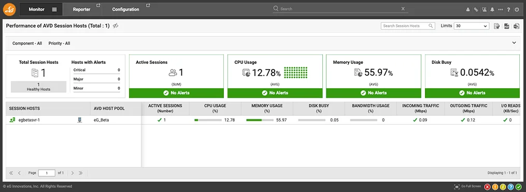Click the Minor alerts count row
This screenshot has width=526, height=192.
pos(96,88)
